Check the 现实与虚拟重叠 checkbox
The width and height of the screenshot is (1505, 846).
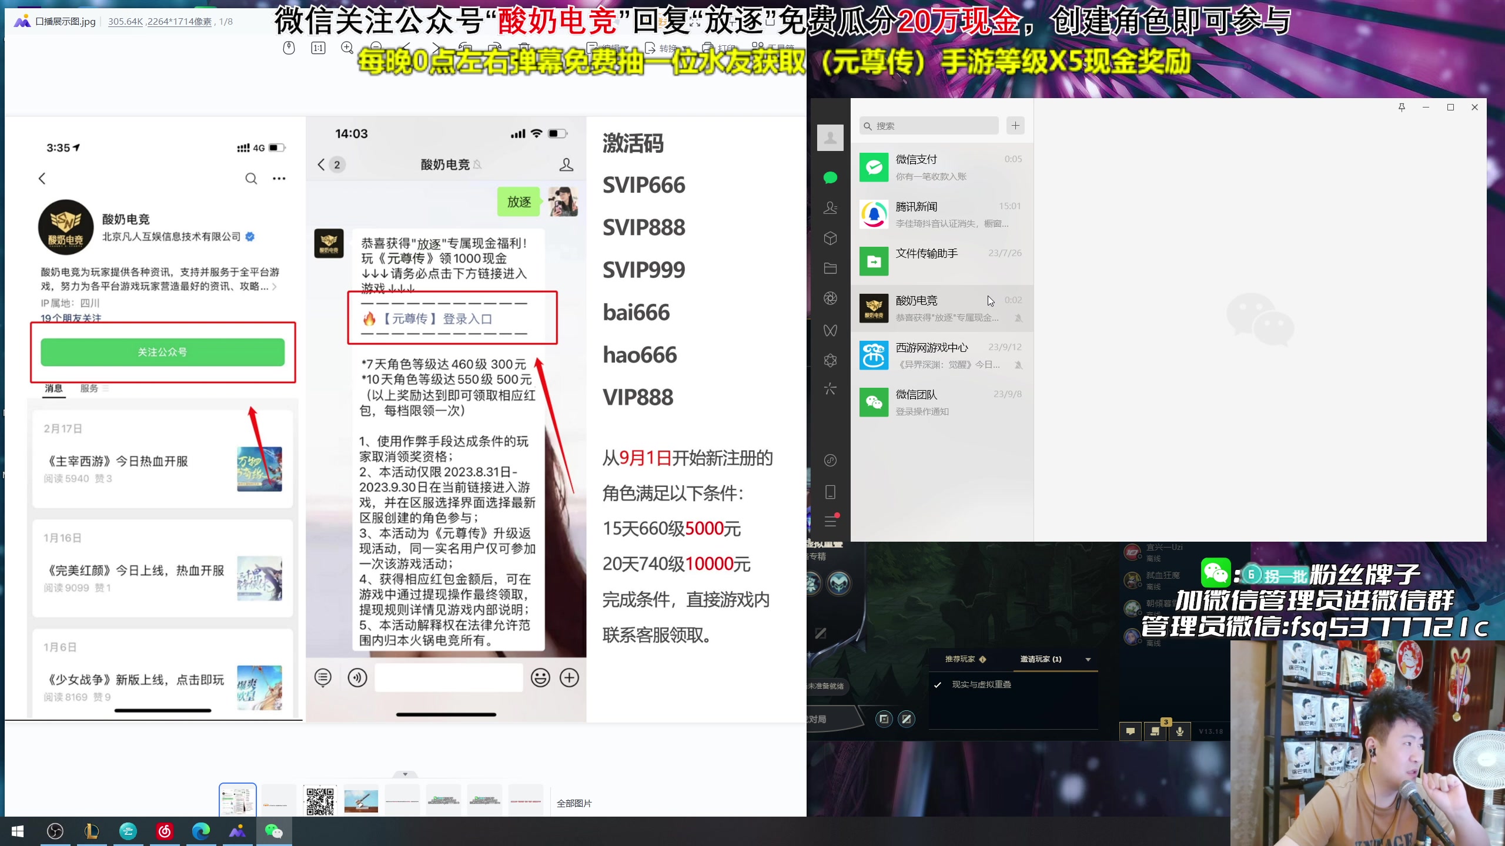pyautogui.click(x=937, y=684)
